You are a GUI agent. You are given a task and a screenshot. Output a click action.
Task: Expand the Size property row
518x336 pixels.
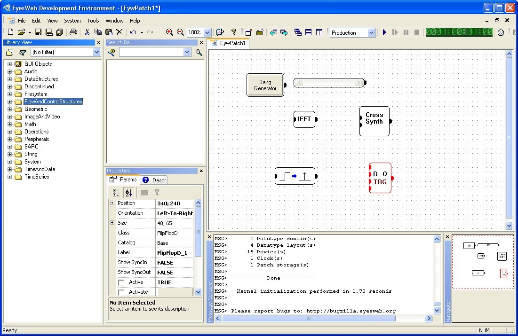[112, 223]
